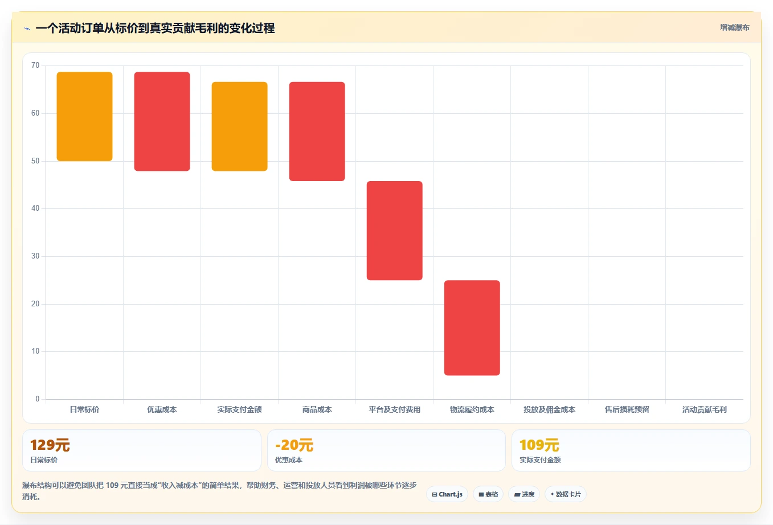Click the 日常标价 x-axis label

(x=85, y=409)
